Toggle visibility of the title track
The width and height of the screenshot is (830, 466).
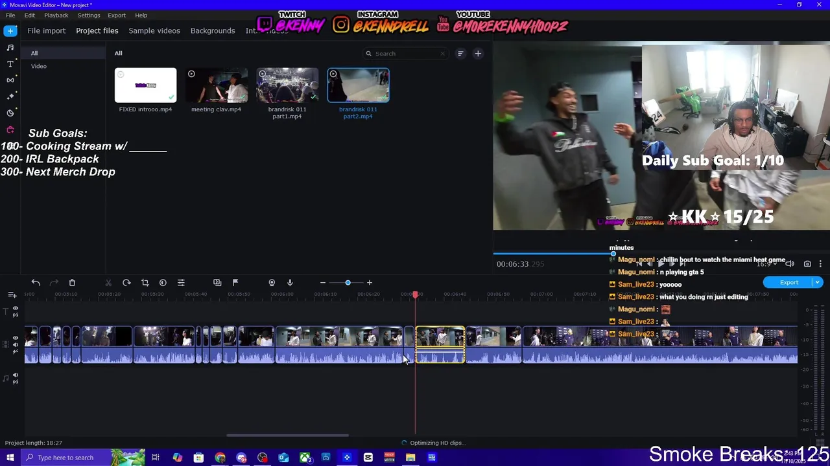(x=16, y=309)
